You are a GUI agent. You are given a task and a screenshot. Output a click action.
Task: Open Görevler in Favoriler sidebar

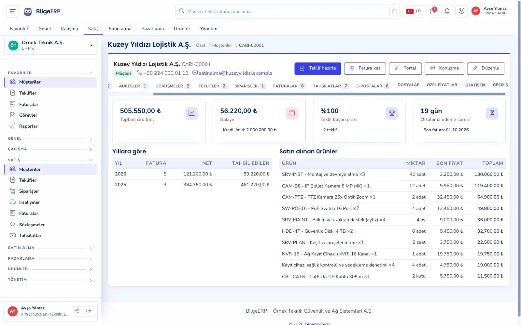[x=51, y=115]
